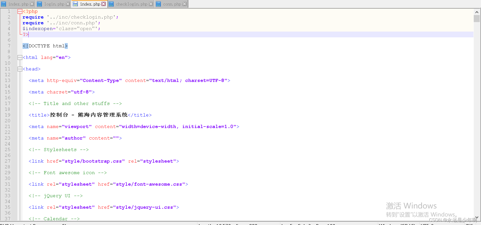Click the save-state icon on active index.php tab
The width and height of the screenshot is (481, 225).
[x=75, y=4]
